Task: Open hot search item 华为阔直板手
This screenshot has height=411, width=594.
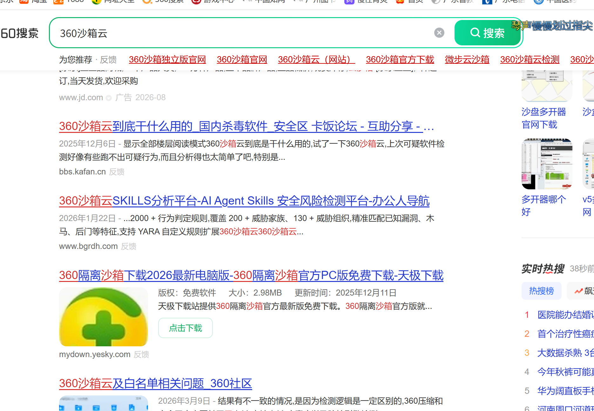Action: [565, 391]
